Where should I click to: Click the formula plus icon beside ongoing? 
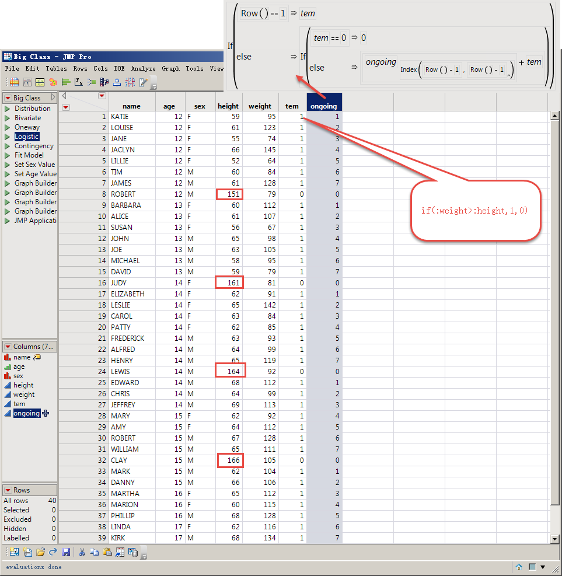pyautogui.click(x=46, y=413)
